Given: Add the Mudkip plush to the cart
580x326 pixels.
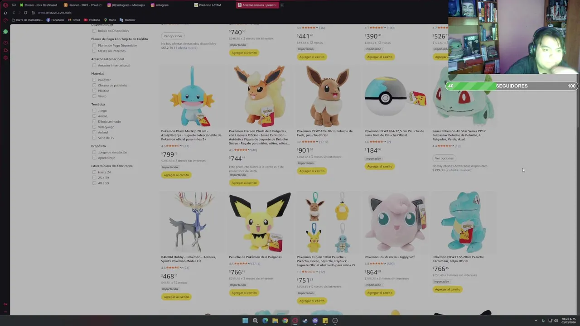Looking at the screenshot, I should [x=176, y=175].
